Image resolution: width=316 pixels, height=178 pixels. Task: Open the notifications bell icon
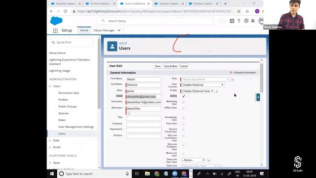coord(253,21)
